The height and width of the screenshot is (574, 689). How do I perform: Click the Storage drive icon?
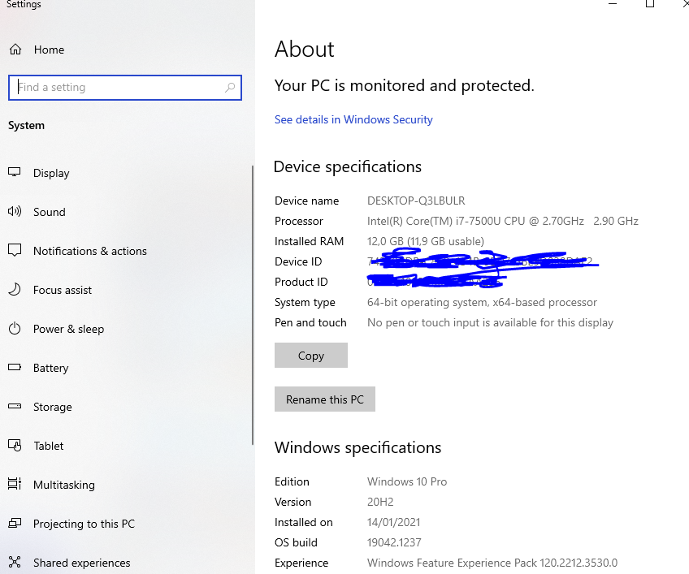coord(15,406)
